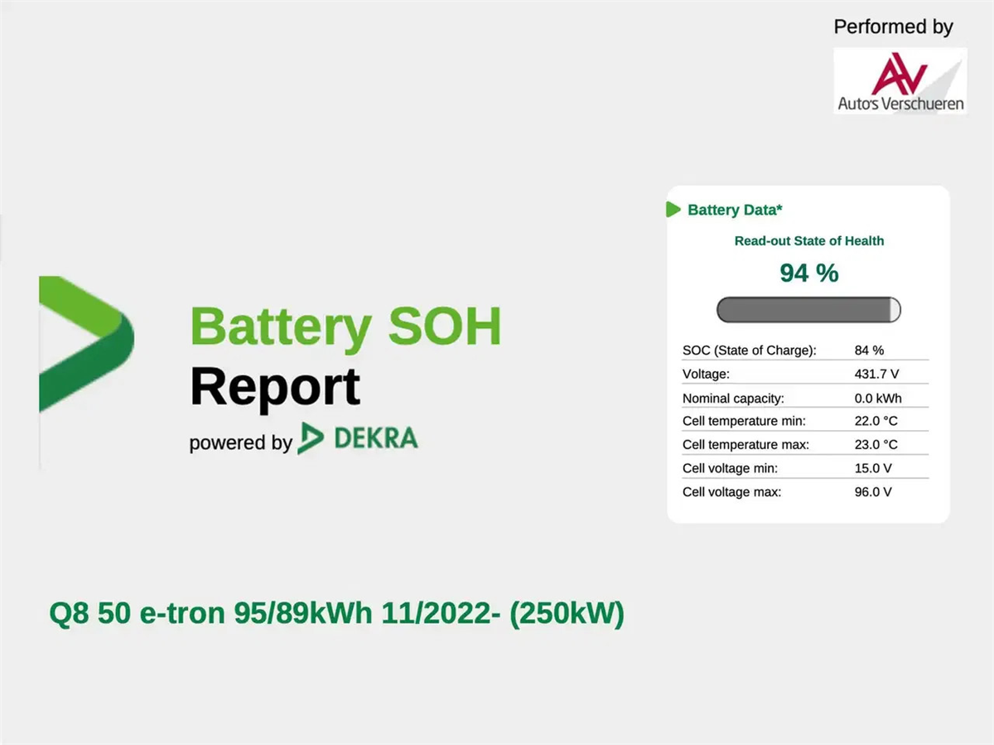Viewport: 994px width, 745px height.
Task: Select the '15.0 V' value
Action: (x=873, y=468)
